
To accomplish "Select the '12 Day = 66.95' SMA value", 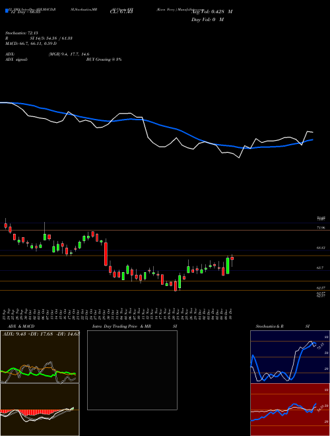I will 24,12.
